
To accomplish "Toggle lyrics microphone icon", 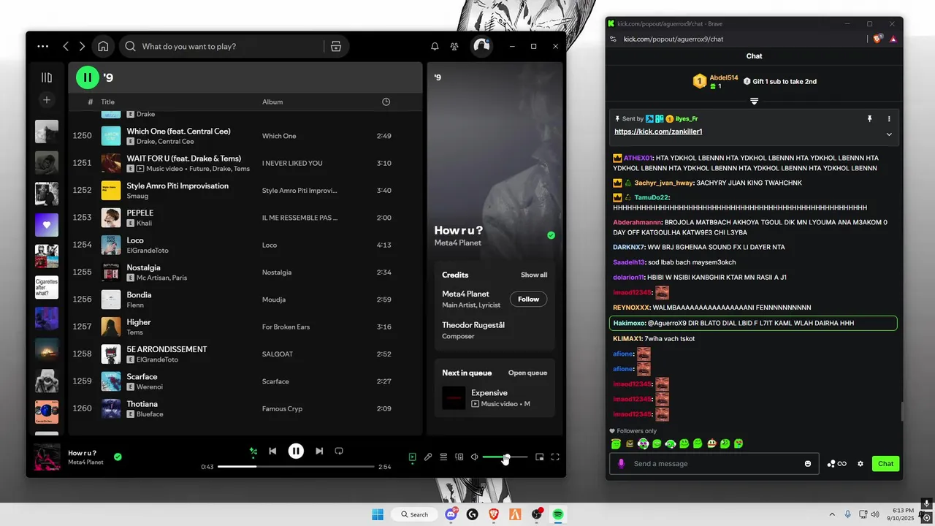I will click(x=428, y=457).
